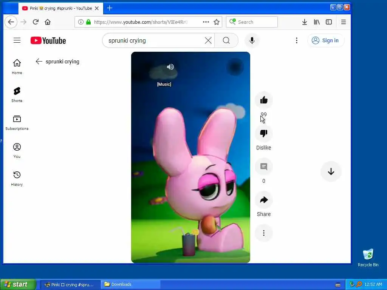Viewport: 387px width, 290px height.
Task: Clear the sprunki crying search text
Action: 208,40
